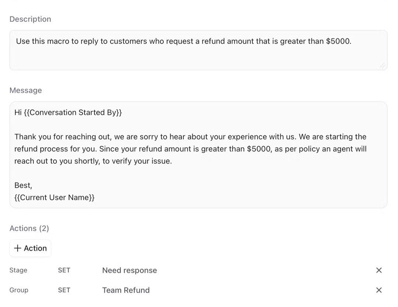
Task: Change the SET operator for Group
Action: click(x=64, y=290)
